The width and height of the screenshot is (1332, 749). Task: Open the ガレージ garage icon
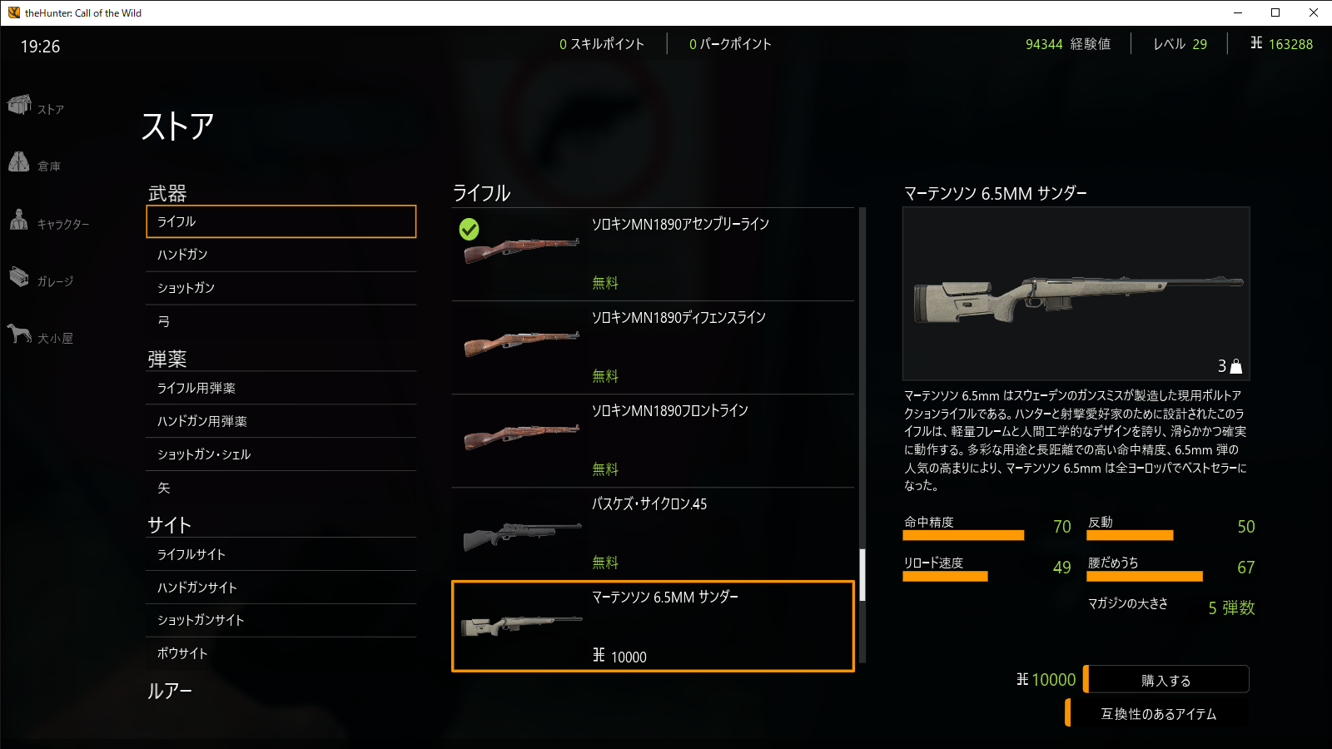click(19, 276)
